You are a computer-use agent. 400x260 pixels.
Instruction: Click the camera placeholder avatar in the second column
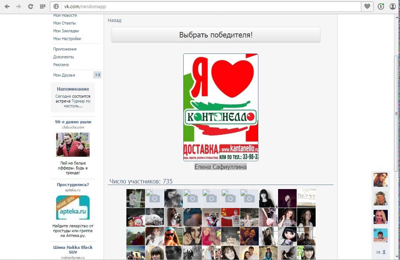pyautogui.click(x=154, y=198)
